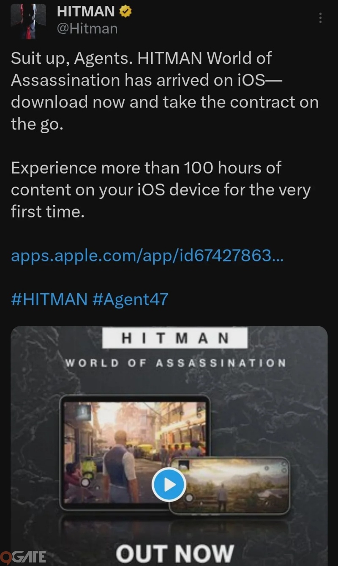
Task: Open the #Agent47 hashtag
Action: point(130,299)
